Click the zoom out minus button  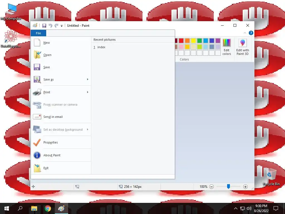pos(212,187)
